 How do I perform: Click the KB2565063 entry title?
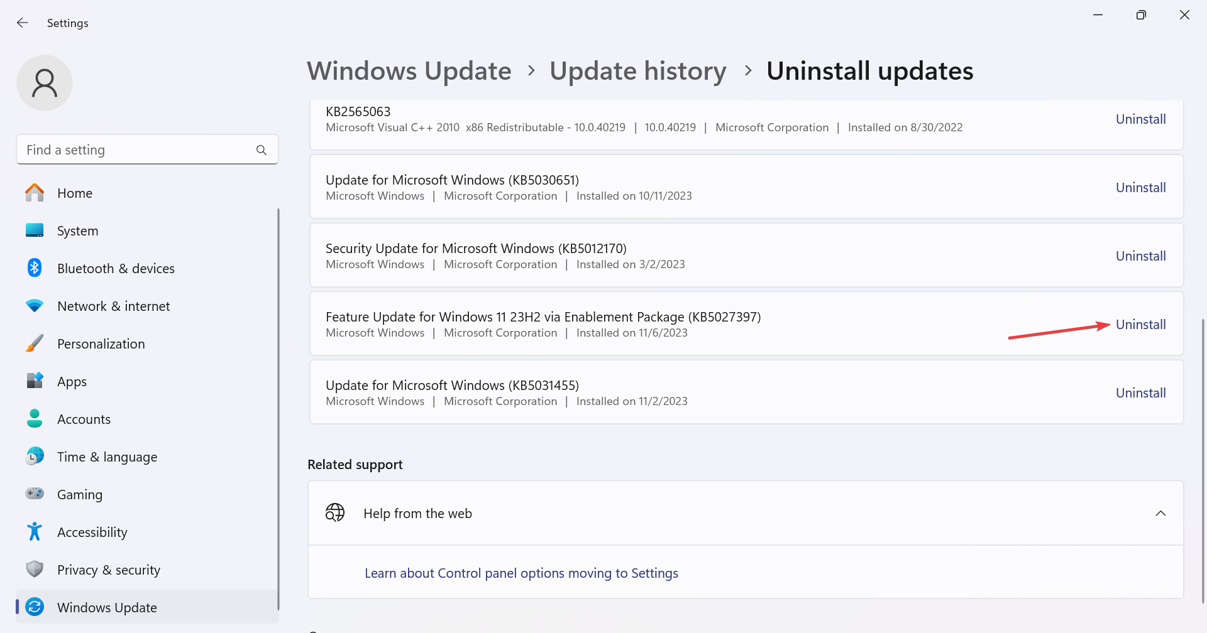358,112
